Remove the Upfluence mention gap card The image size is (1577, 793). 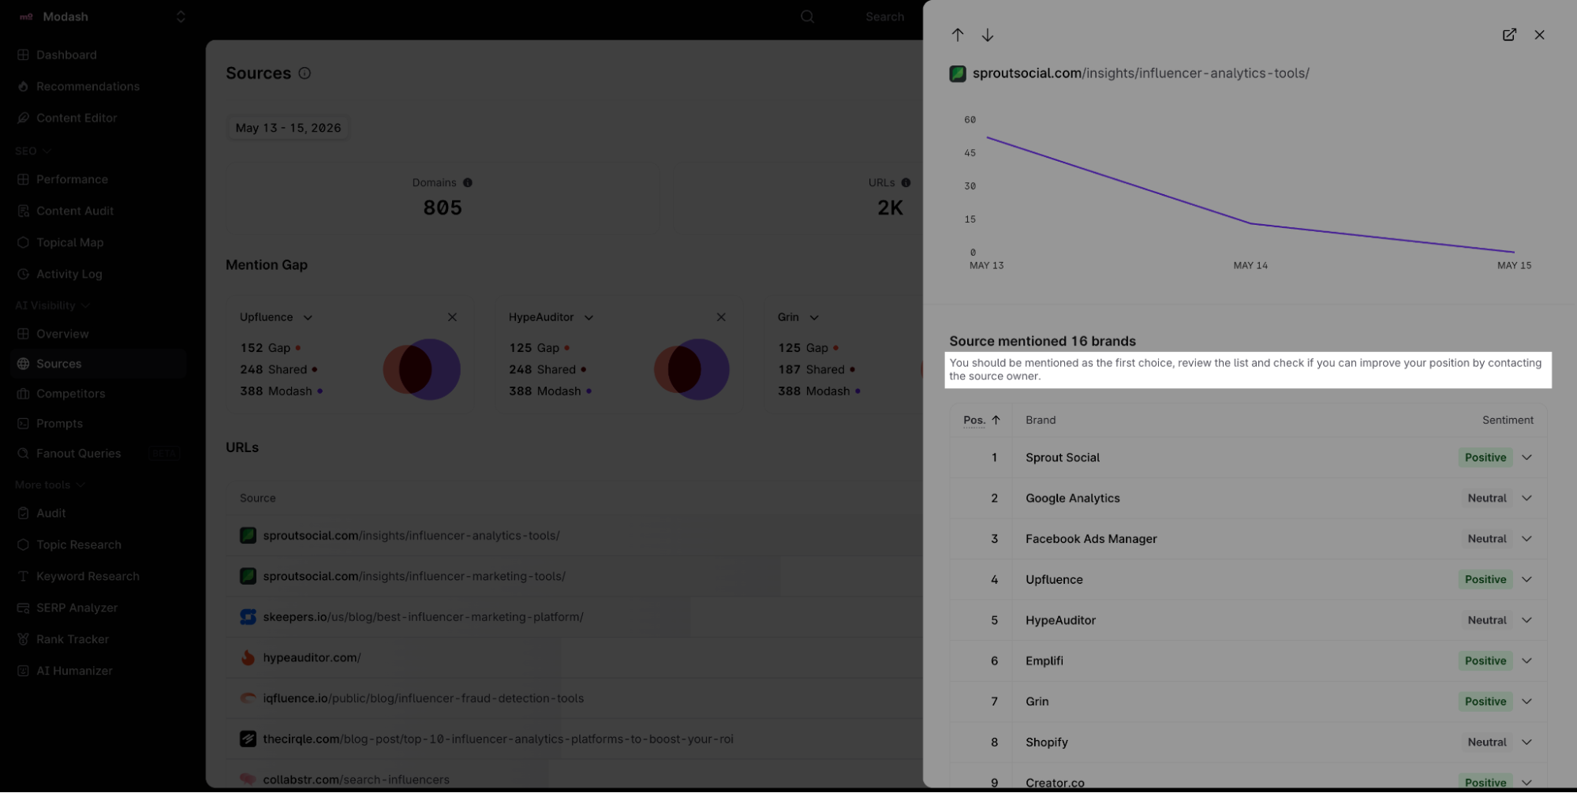[452, 317]
